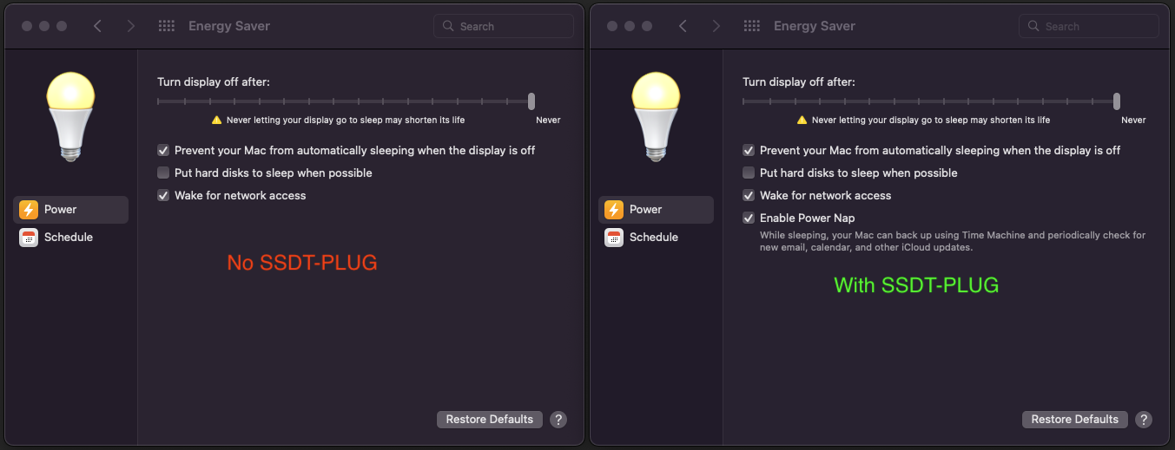
Task: Click the show-all grid icon in With SSDT-PLUG window
Action: click(x=752, y=26)
